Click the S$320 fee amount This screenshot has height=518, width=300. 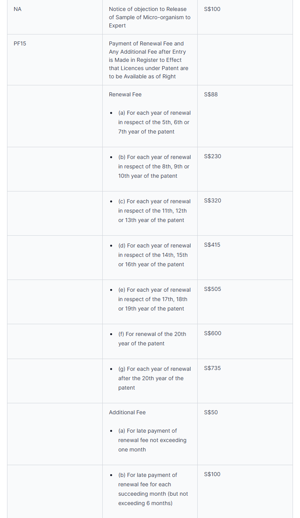[212, 200]
